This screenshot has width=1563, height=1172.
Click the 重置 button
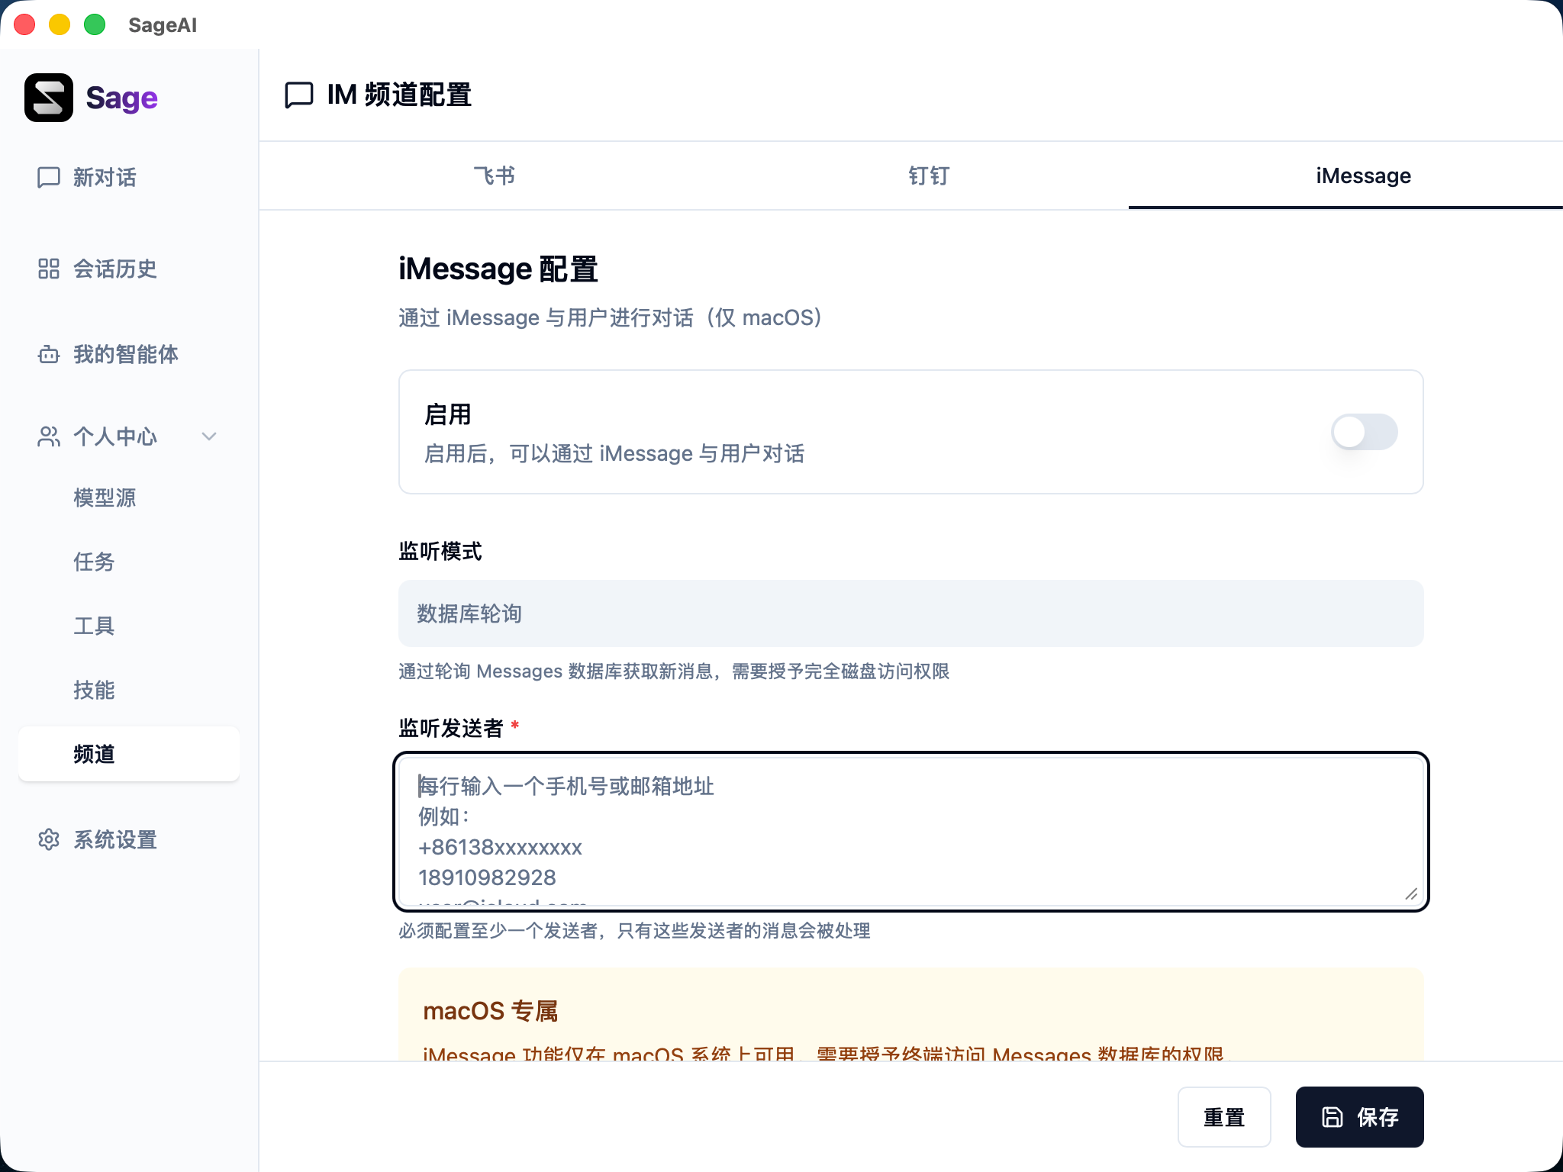pos(1224,1116)
